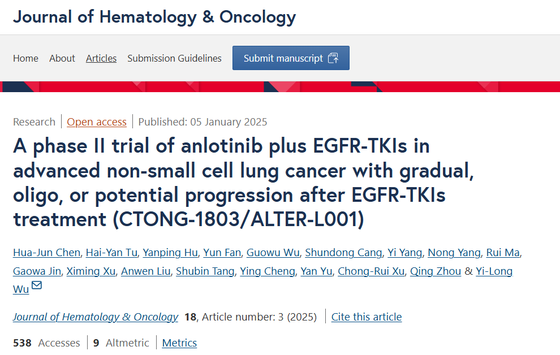
Task: Follow the Open access link
Action: [96, 122]
